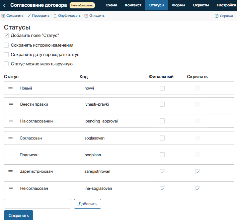Go to the Формы tab
Image resolution: width=237 pixels, height=222 pixels.
[178, 5]
